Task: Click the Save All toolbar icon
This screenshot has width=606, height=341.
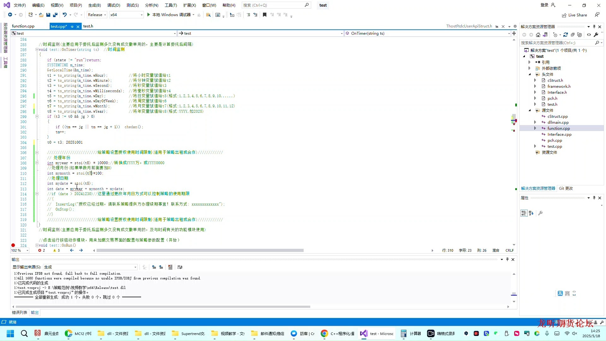Action: (55, 15)
